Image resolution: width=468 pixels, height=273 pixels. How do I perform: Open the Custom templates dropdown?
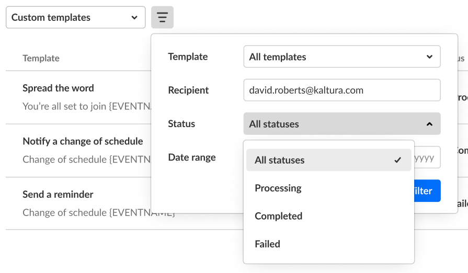coord(75,18)
